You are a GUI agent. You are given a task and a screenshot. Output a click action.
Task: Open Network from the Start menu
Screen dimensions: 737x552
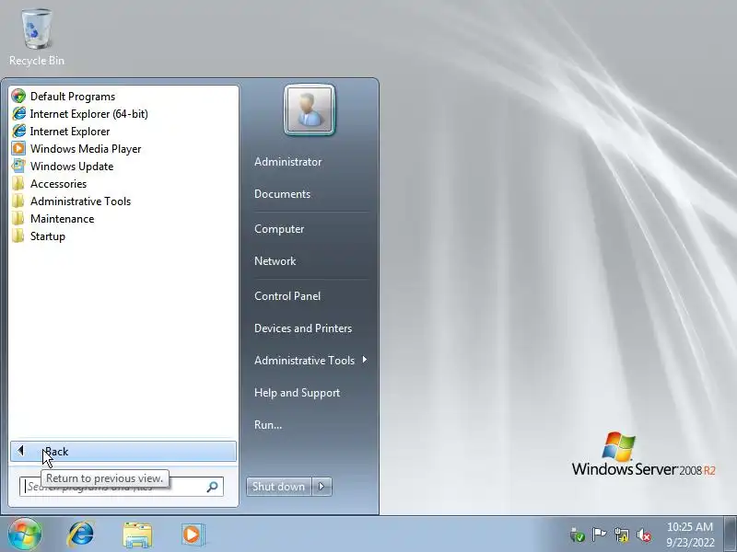tap(275, 261)
